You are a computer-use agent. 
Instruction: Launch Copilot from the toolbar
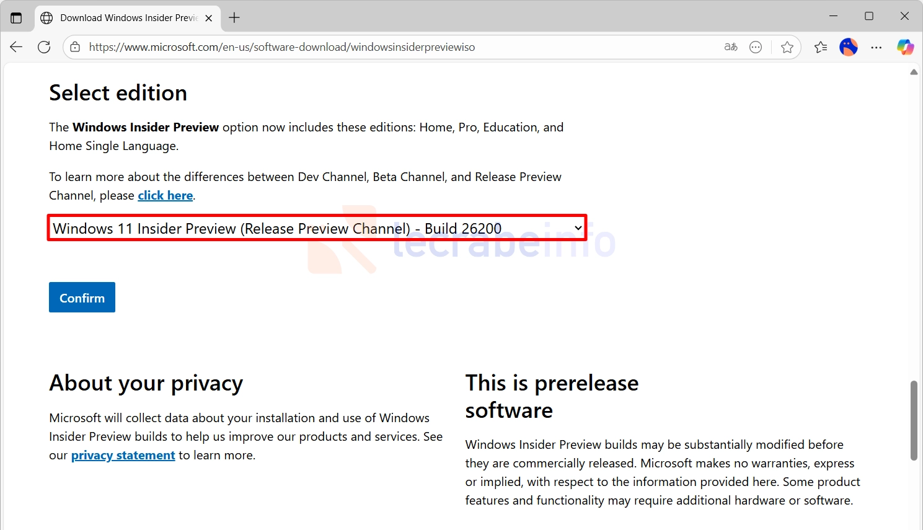click(x=905, y=47)
